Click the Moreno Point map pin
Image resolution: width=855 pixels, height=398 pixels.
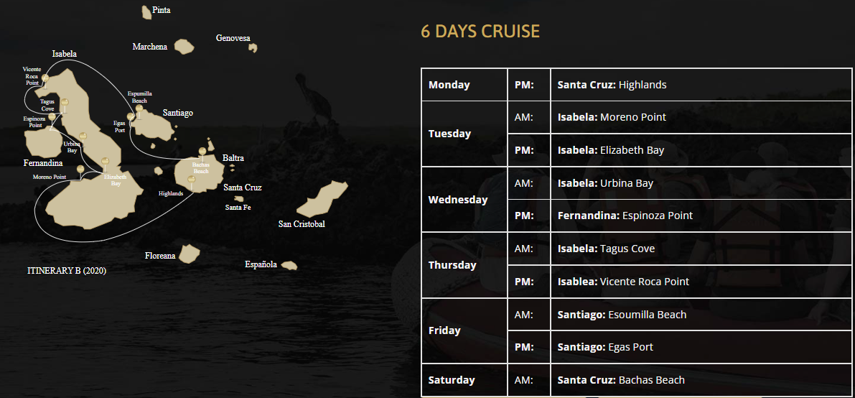(80, 170)
